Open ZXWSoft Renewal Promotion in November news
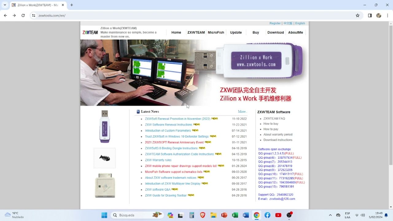The height and width of the screenshot is (221, 393). pos(177,119)
